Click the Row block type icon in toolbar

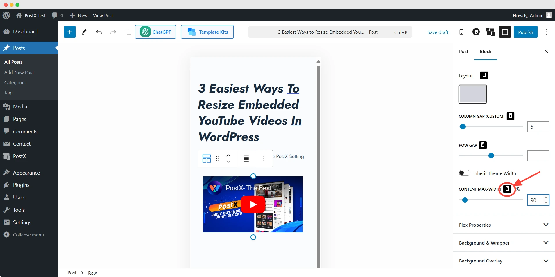coord(207,159)
